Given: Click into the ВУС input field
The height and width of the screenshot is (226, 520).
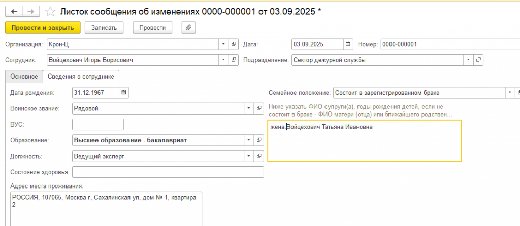Looking at the screenshot, I should click(x=98, y=125).
